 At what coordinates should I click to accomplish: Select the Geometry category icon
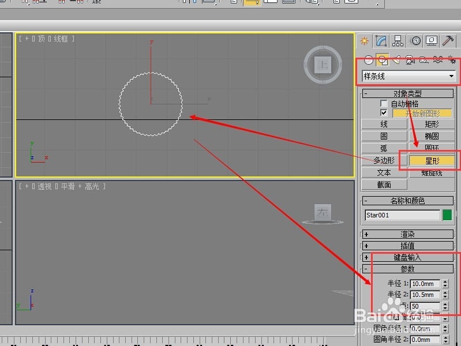[368, 60]
